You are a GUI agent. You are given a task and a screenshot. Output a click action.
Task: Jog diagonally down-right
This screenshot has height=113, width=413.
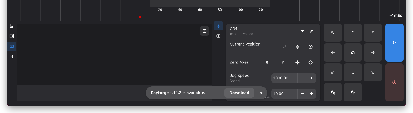click(x=373, y=72)
